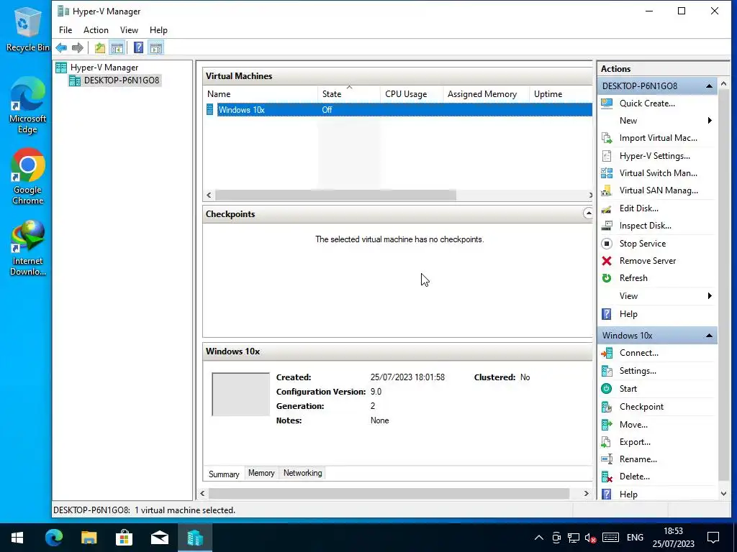Expand the View submenu arrow in Actions
This screenshot has width=737, height=552.
tap(710, 295)
